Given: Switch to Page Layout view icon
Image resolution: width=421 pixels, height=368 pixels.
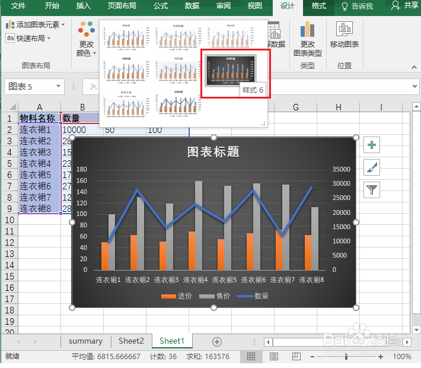Looking at the screenshot, I should 274,357.
